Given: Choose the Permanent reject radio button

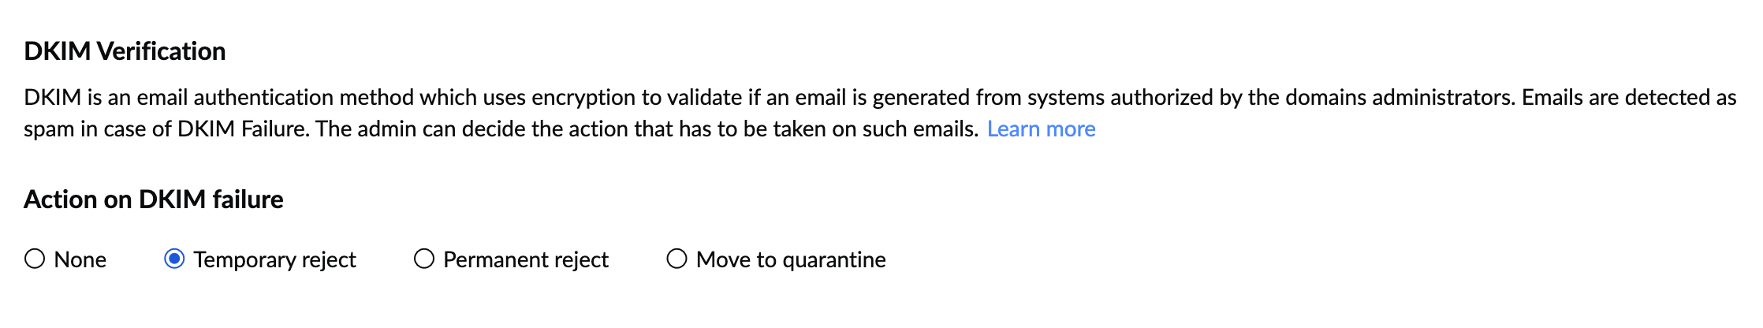Looking at the screenshot, I should 424,259.
